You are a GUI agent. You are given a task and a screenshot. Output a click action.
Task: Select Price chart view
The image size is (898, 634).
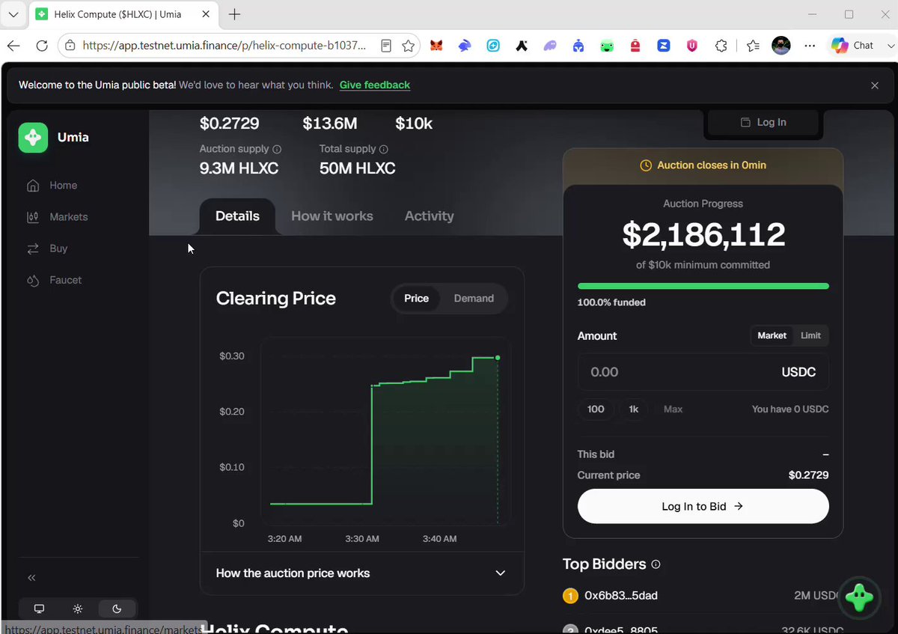point(416,299)
